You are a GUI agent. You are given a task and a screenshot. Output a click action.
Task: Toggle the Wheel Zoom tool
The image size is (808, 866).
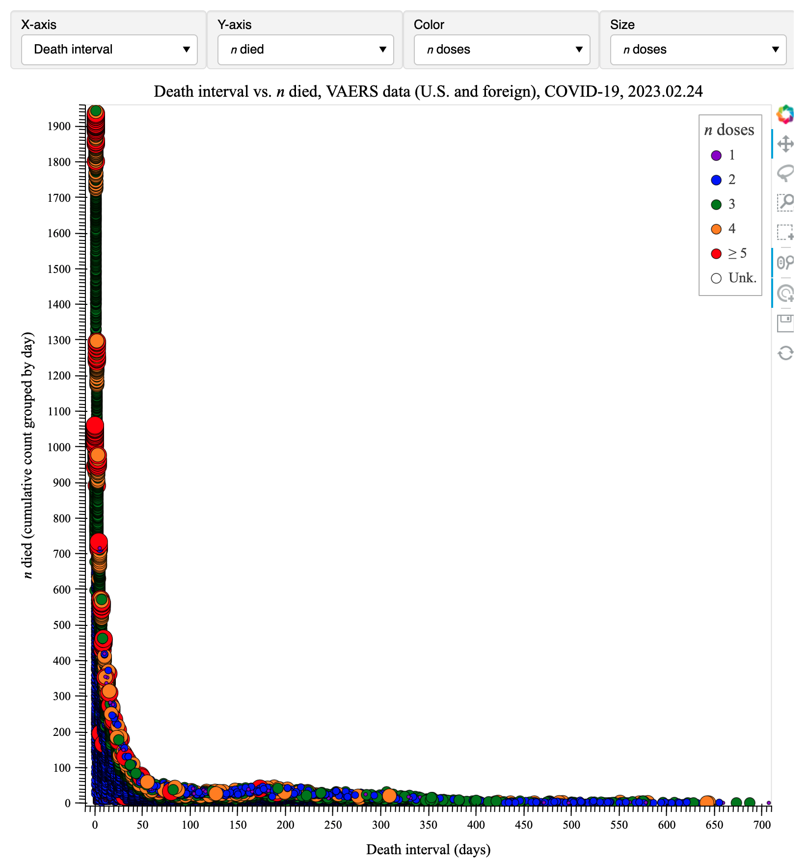tap(785, 263)
